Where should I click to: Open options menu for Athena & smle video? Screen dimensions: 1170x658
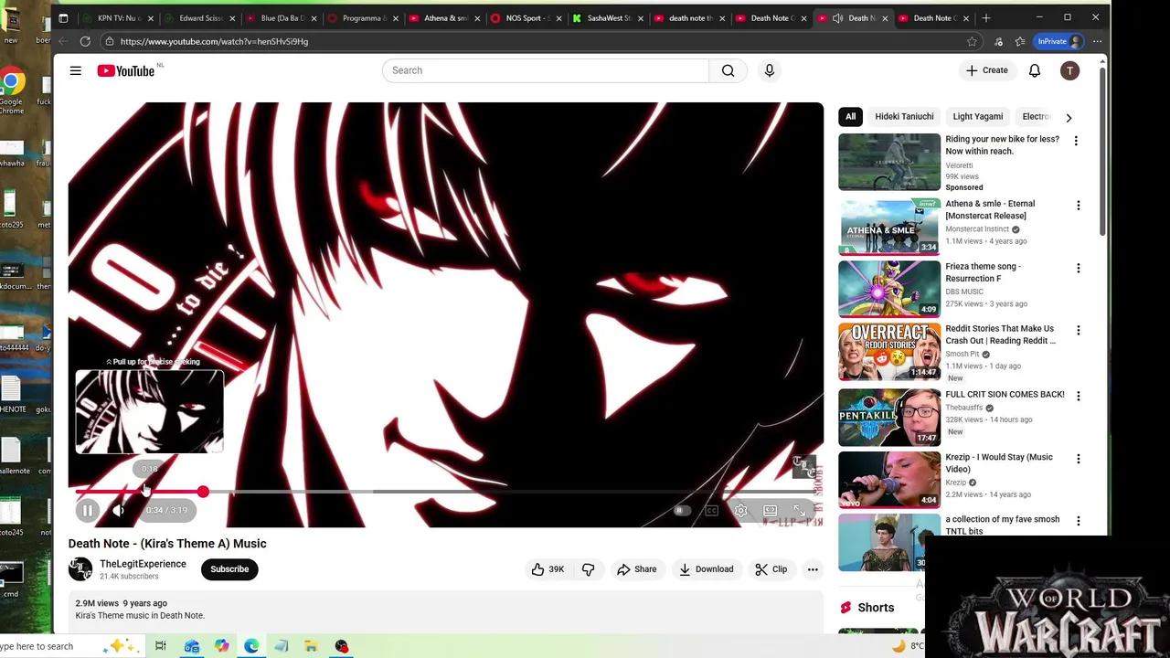(1079, 206)
